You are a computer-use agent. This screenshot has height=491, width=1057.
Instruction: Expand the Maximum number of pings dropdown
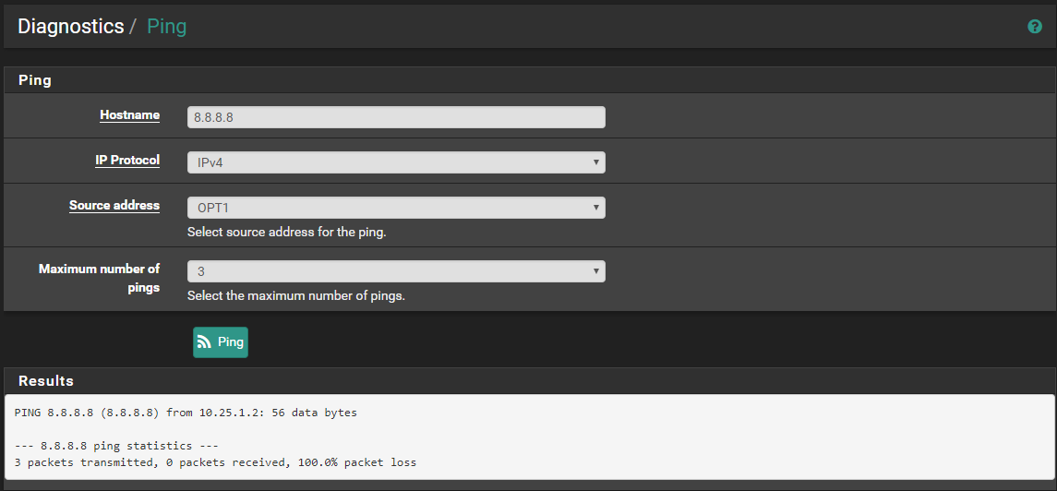tap(396, 271)
